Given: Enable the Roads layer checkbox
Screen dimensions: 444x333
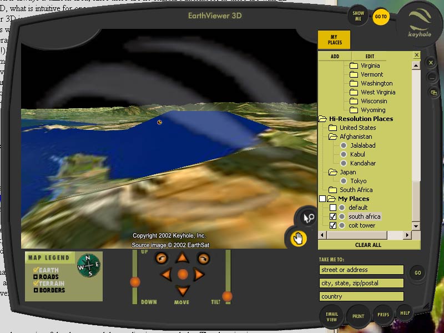Looking at the screenshot, I should pos(36,276).
